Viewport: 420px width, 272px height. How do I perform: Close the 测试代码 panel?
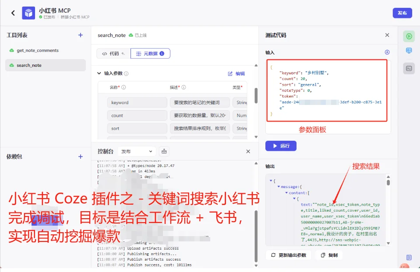coord(387,35)
